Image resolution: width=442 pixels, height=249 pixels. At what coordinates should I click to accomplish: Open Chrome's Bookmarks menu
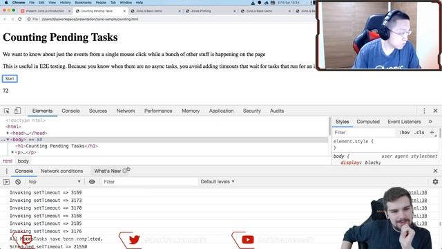coord(83,3)
